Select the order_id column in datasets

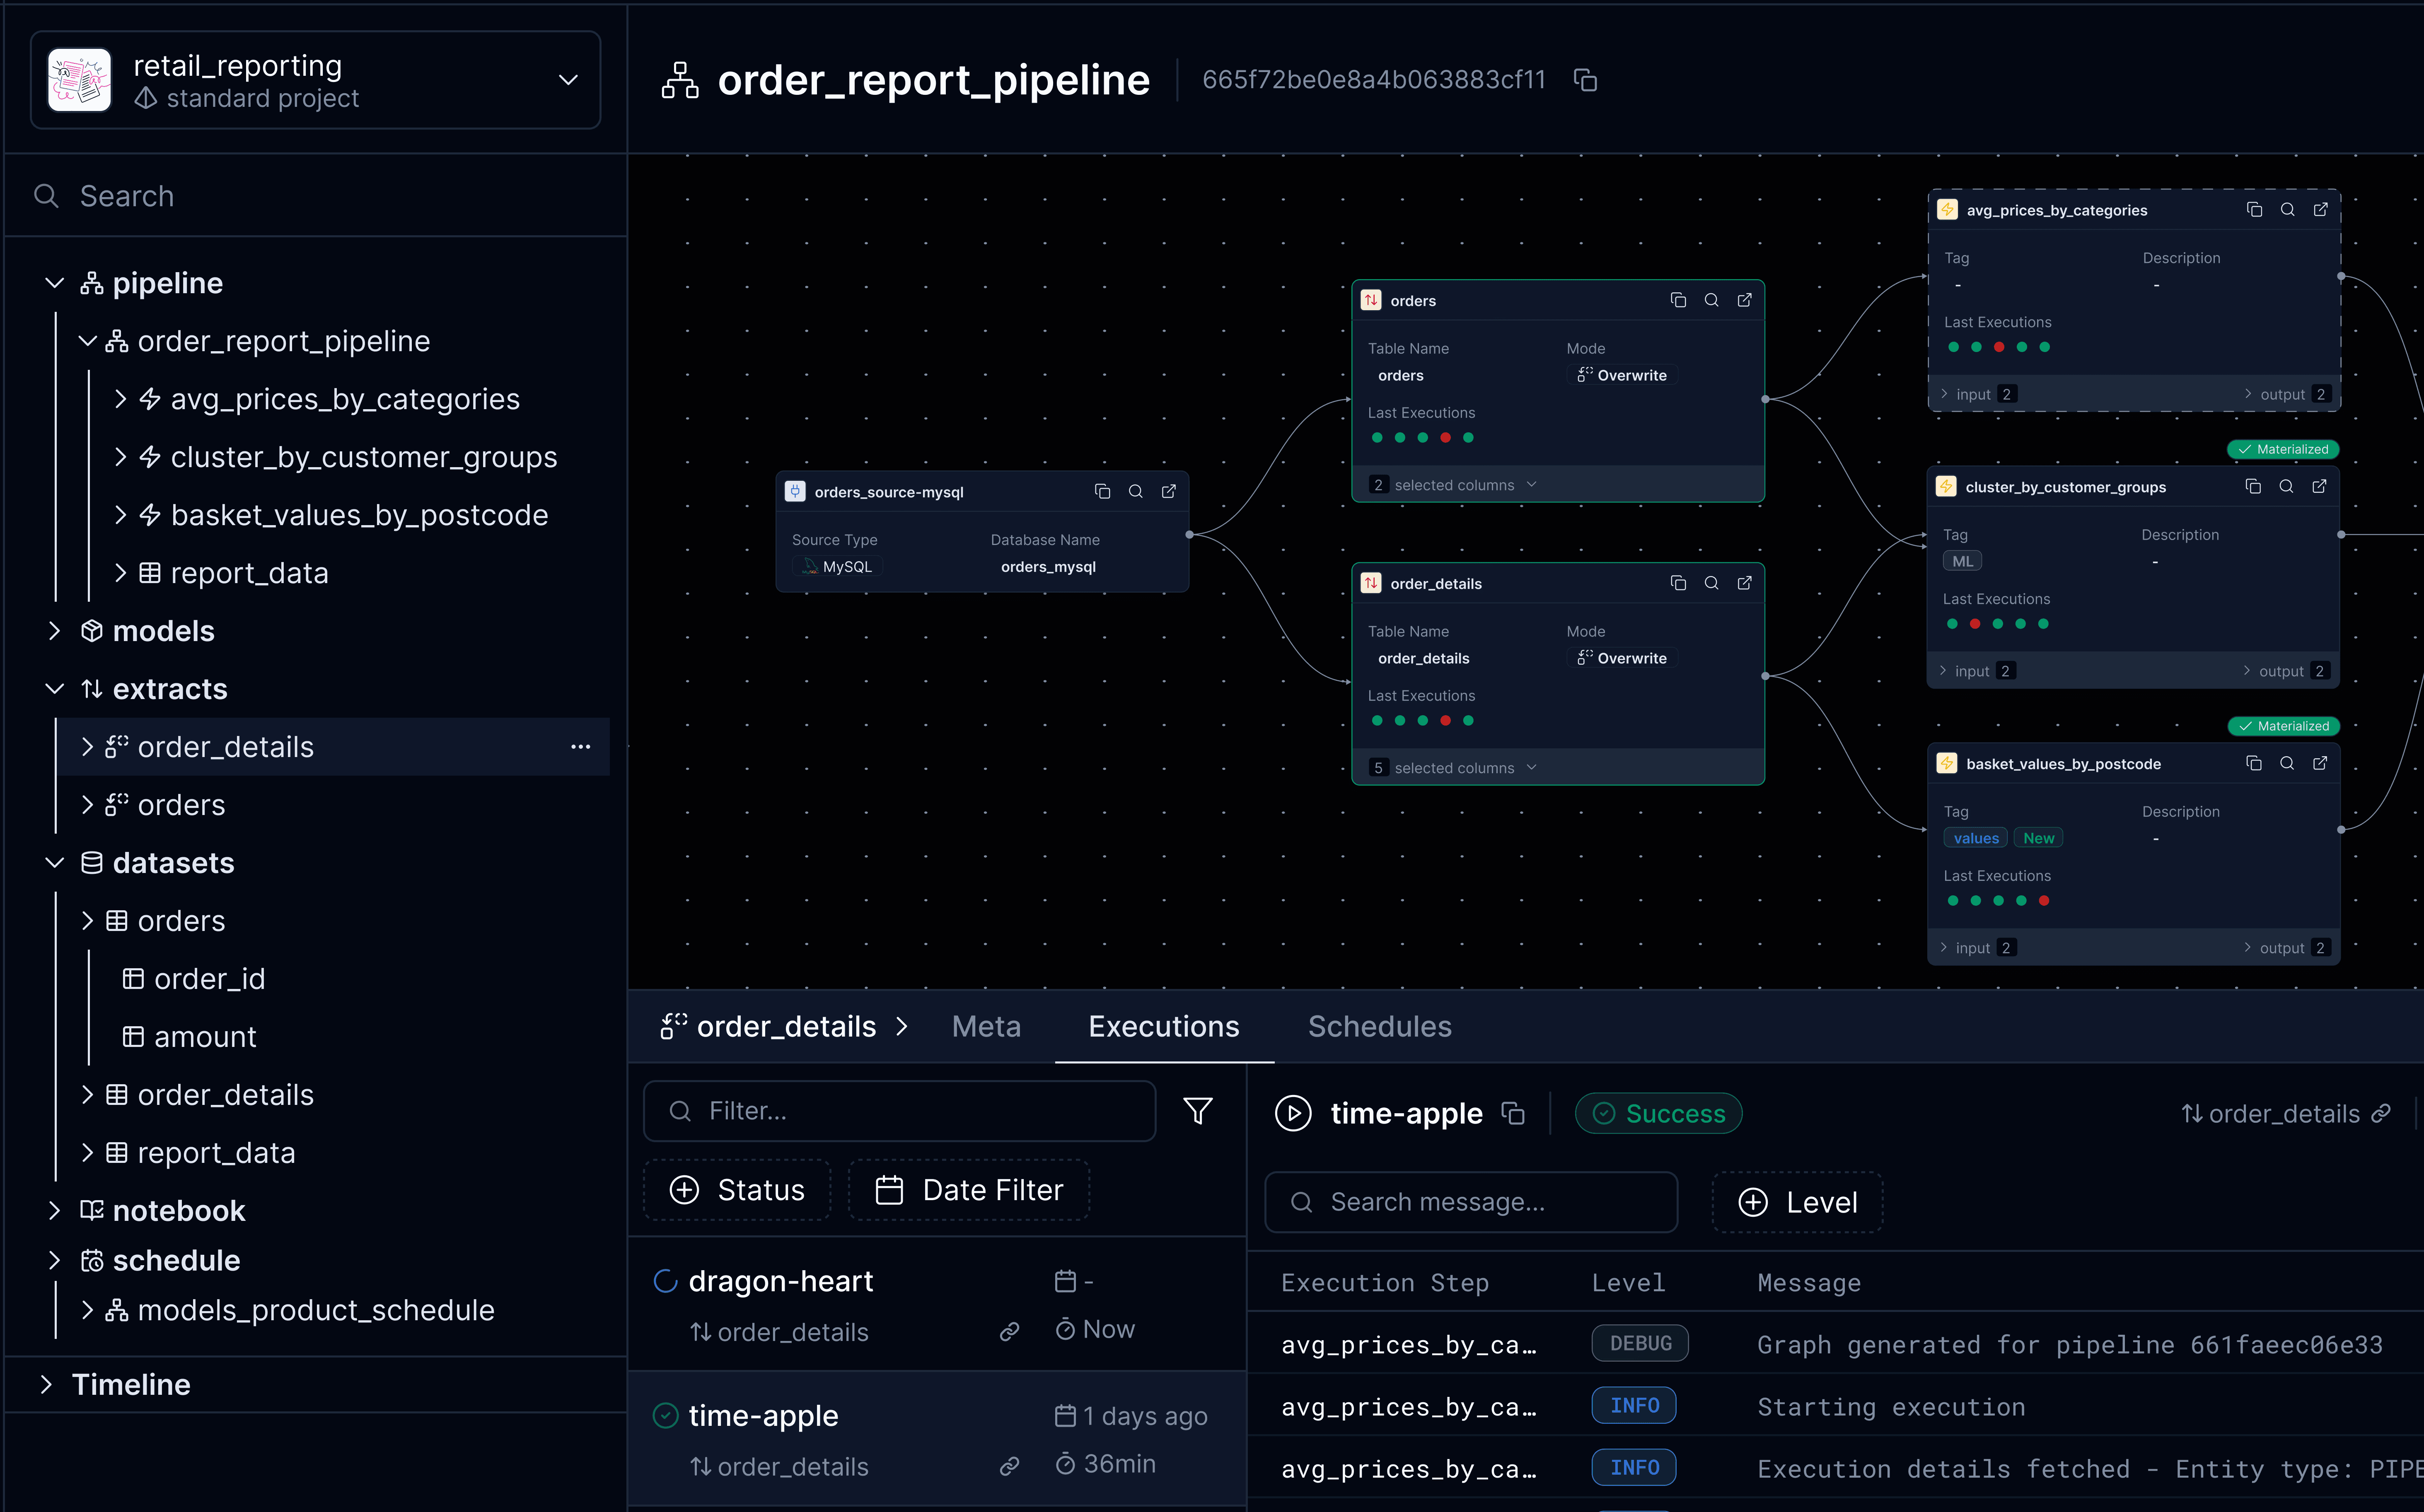coord(209,979)
